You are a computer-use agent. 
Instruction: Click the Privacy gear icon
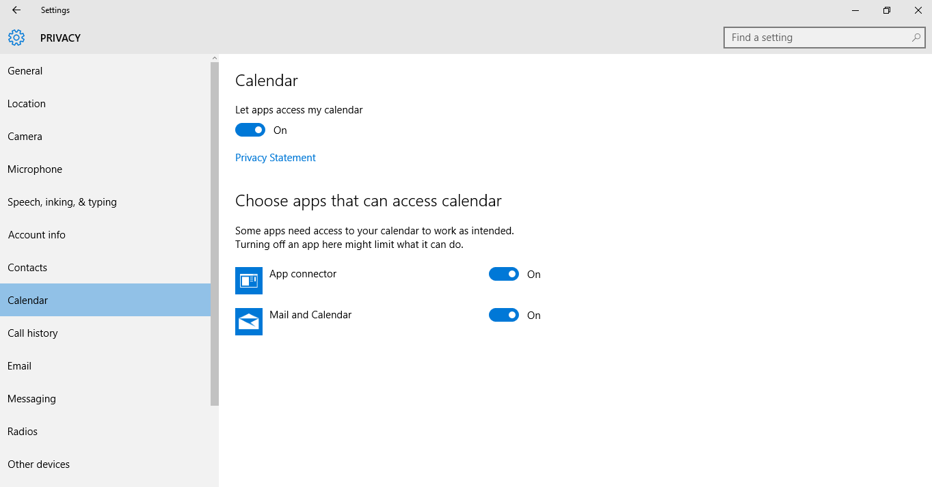click(16, 38)
